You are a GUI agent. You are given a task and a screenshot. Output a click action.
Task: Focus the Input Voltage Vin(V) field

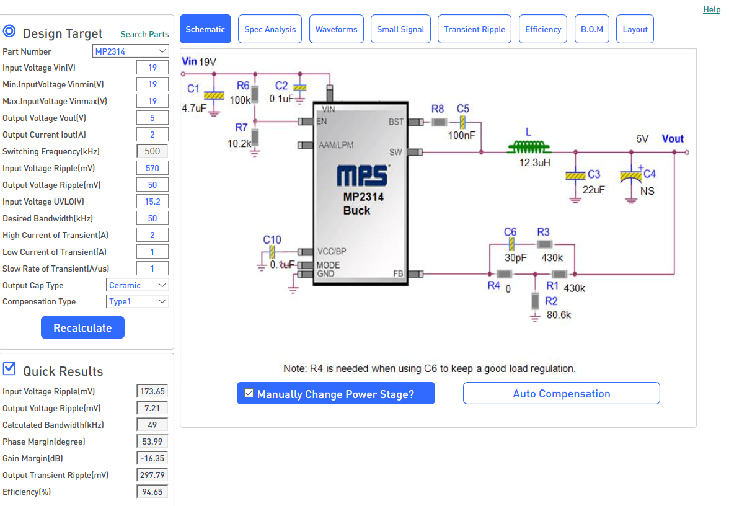point(152,68)
